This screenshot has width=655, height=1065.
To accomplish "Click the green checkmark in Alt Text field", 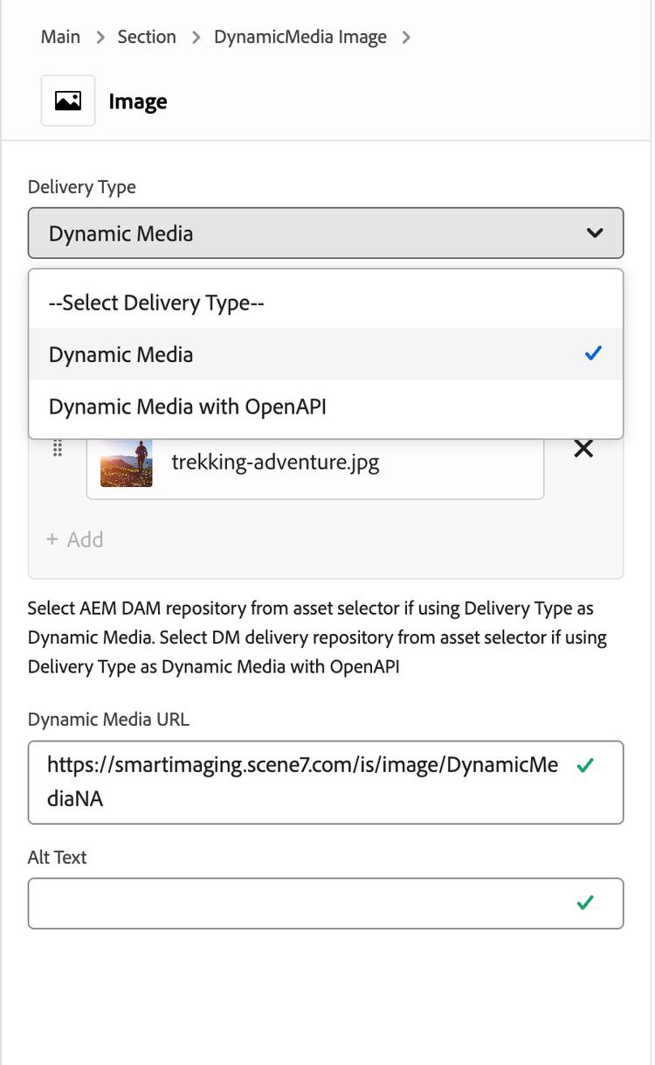I will tap(585, 902).
